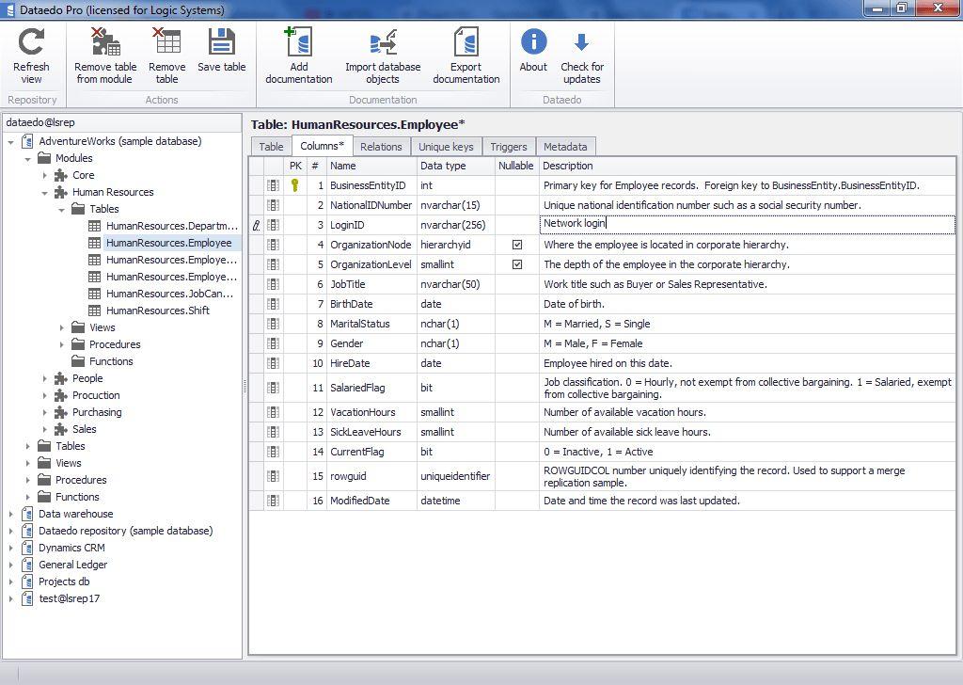Image resolution: width=963 pixels, height=685 pixels.
Task: Click Import database objects icon
Action: point(384,42)
